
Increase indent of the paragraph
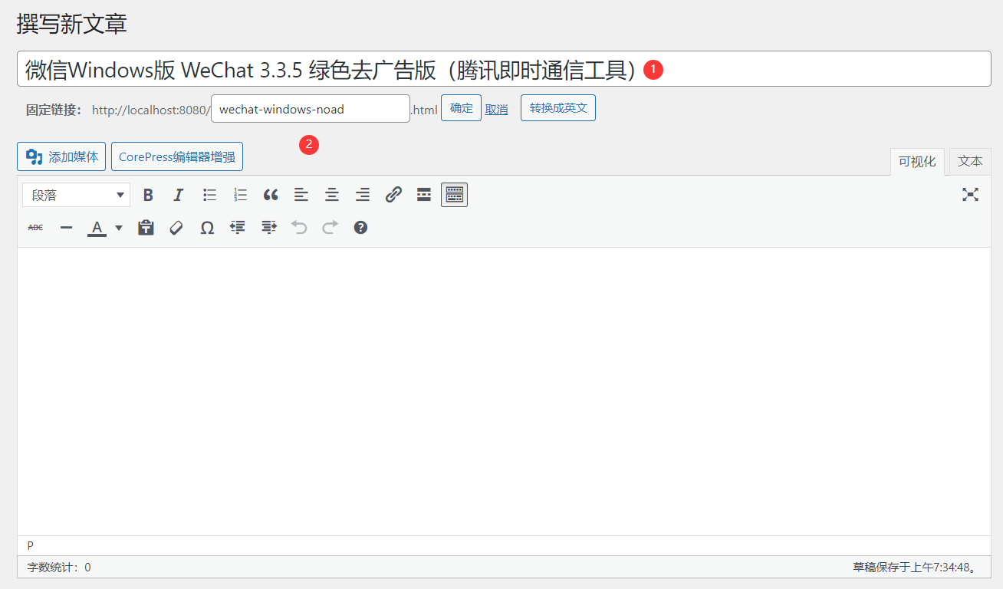pos(268,227)
